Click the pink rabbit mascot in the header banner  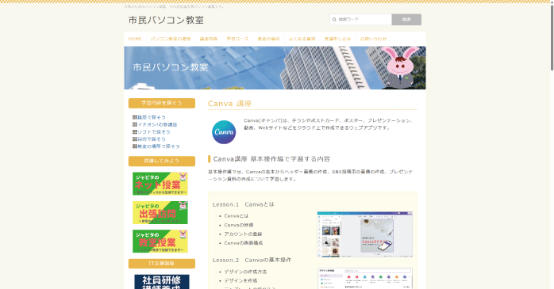(401, 67)
